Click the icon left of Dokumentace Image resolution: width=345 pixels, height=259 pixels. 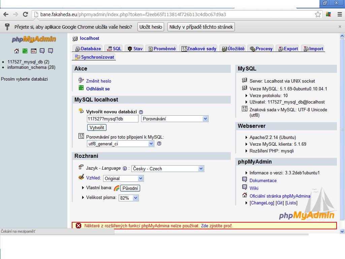[245, 179]
